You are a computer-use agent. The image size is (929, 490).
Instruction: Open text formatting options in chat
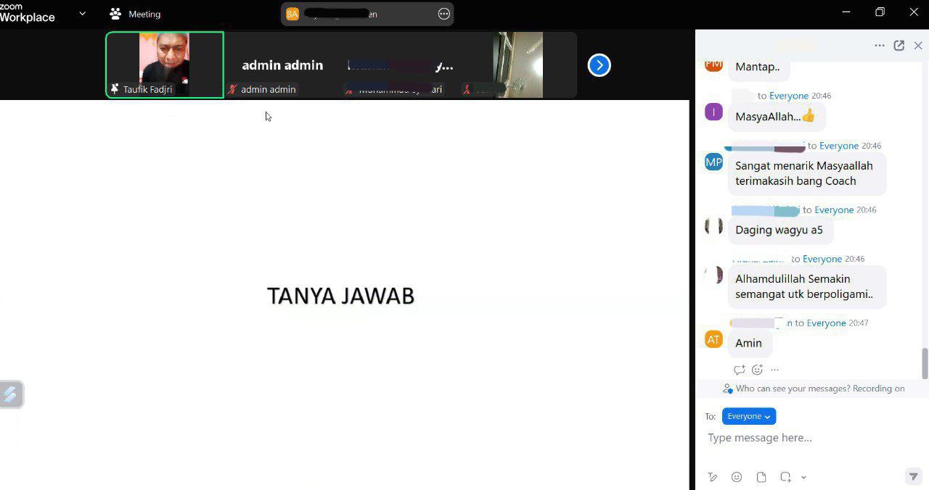[713, 477]
